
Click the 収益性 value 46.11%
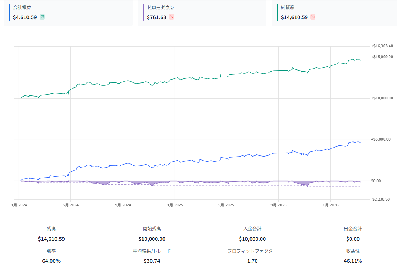(352, 261)
